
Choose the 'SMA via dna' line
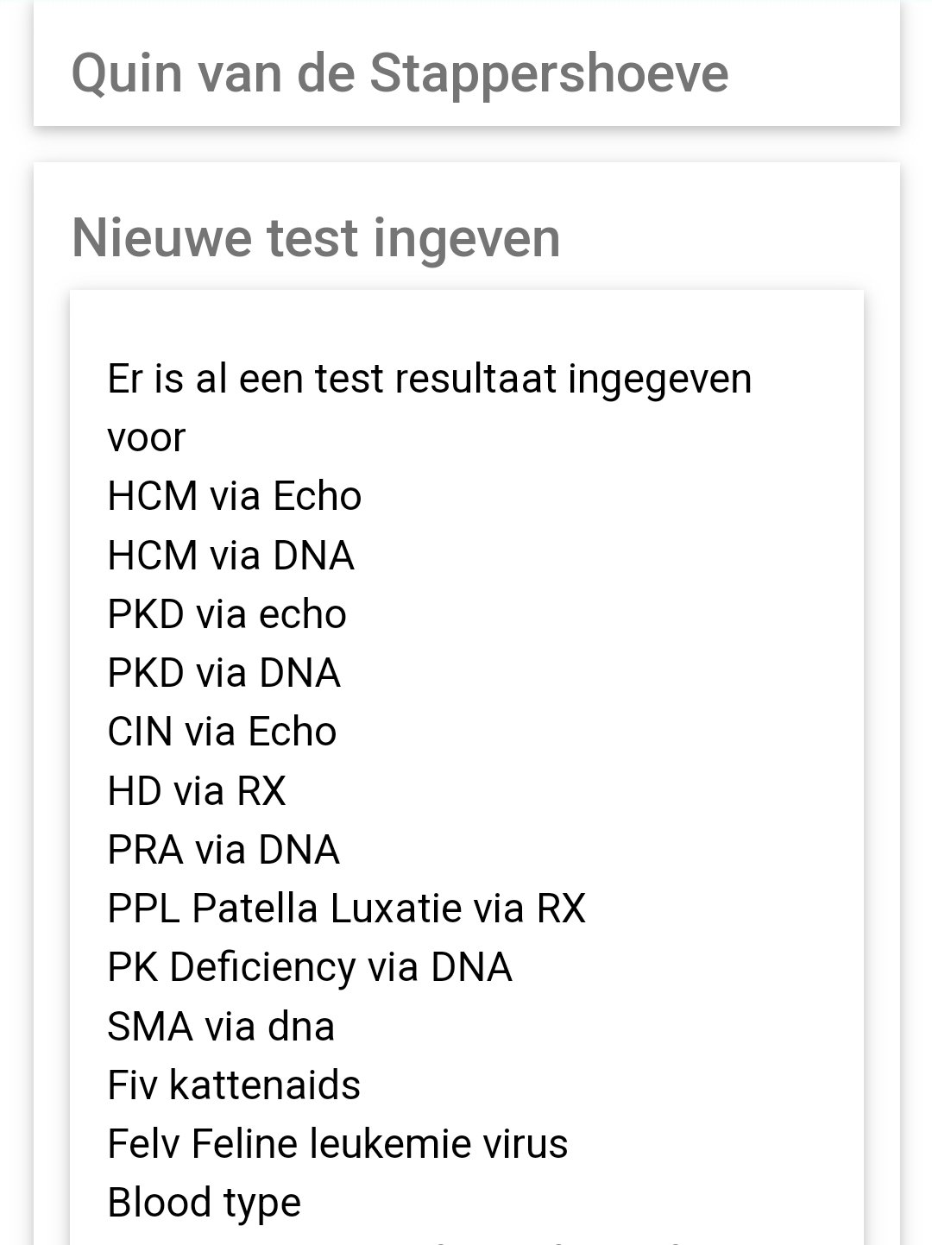220,1027
